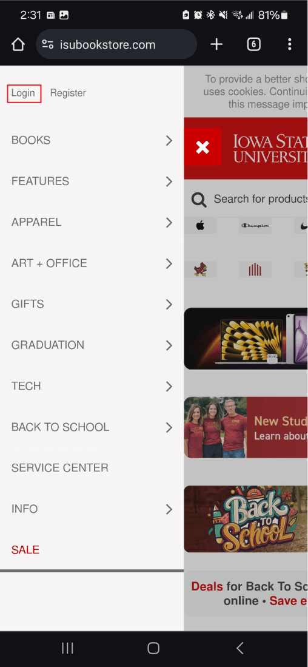The height and width of the screenshot is (667, 308).
Task: Open Chrome's three-dot overflow menu
Action: coord(289,44)
